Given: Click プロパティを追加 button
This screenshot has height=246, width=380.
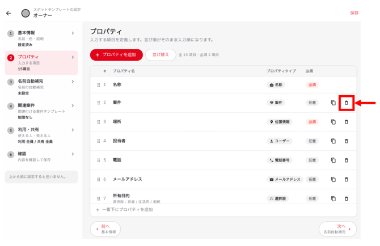Looking at the screenshot, I should [x=116, y=55].
